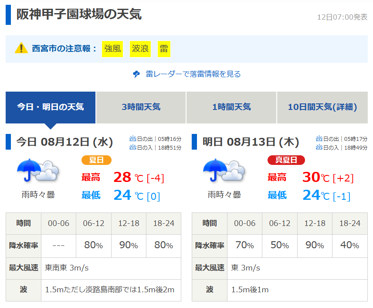This screenshot has height=308, width=373.
Task: Click today's wind 東南東 3m/s
Action: tap(67, 268)
